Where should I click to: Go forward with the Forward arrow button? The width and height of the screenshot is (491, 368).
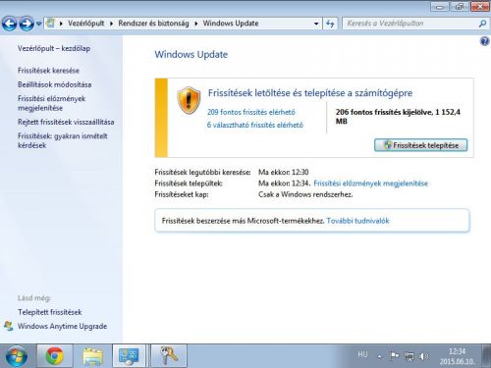pyautogui.click(x=27, y=24)
